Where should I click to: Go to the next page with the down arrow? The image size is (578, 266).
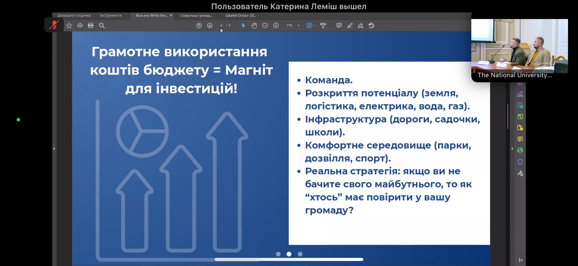click(210, 26)
